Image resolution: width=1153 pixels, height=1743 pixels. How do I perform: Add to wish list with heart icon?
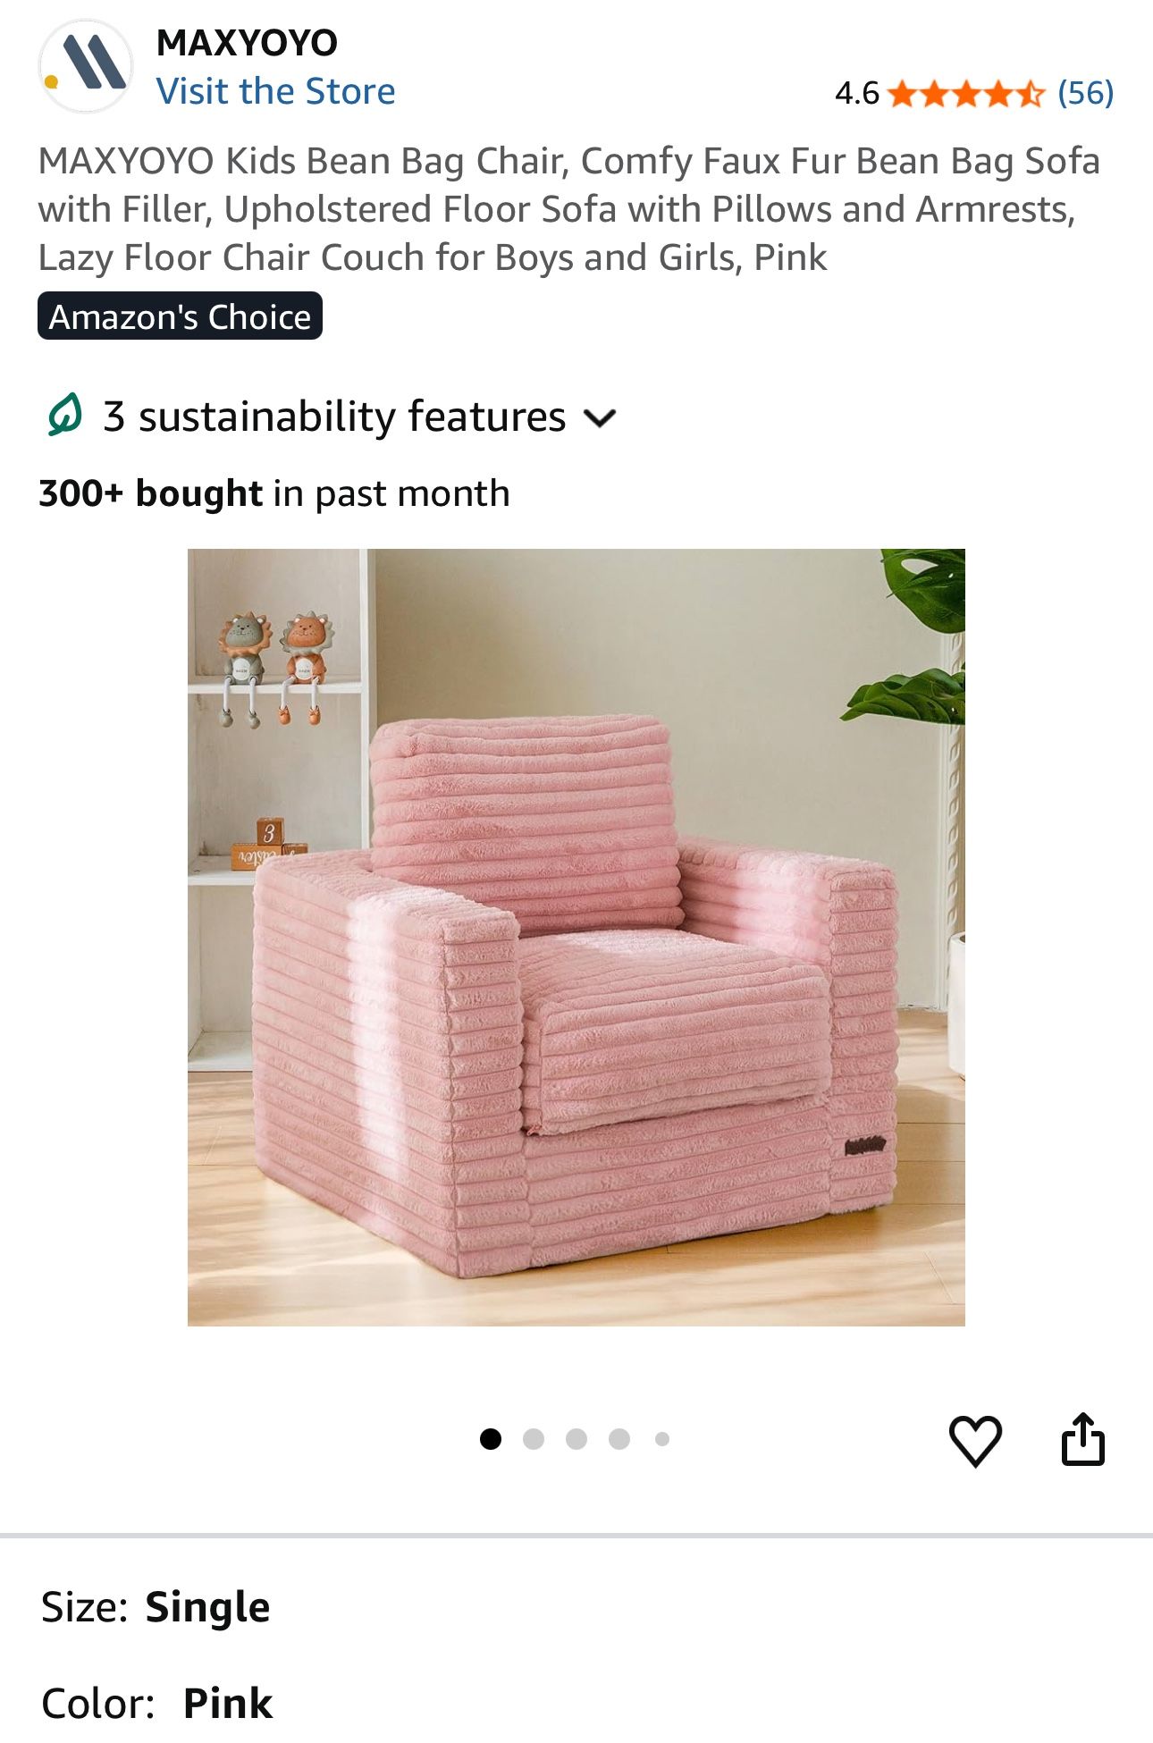[975, 1440]
